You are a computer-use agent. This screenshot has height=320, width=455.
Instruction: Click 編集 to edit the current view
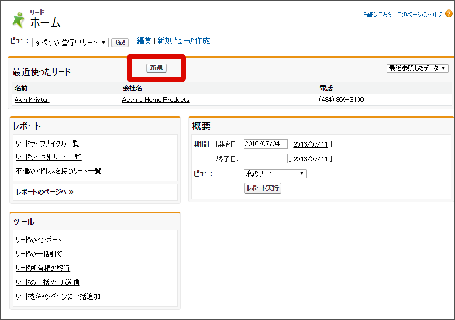point(144,40)
